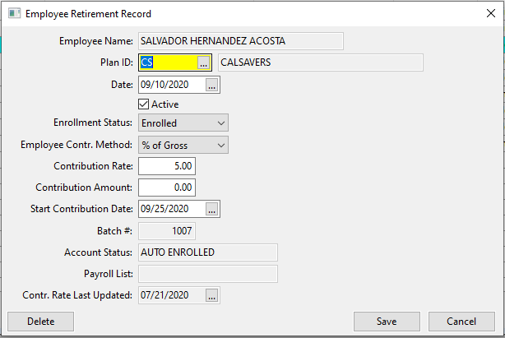Viewport: 505px width, 338px height.
Task: Click the Plan ID input field
Action: pyautogui.click(x=168, y=63)
